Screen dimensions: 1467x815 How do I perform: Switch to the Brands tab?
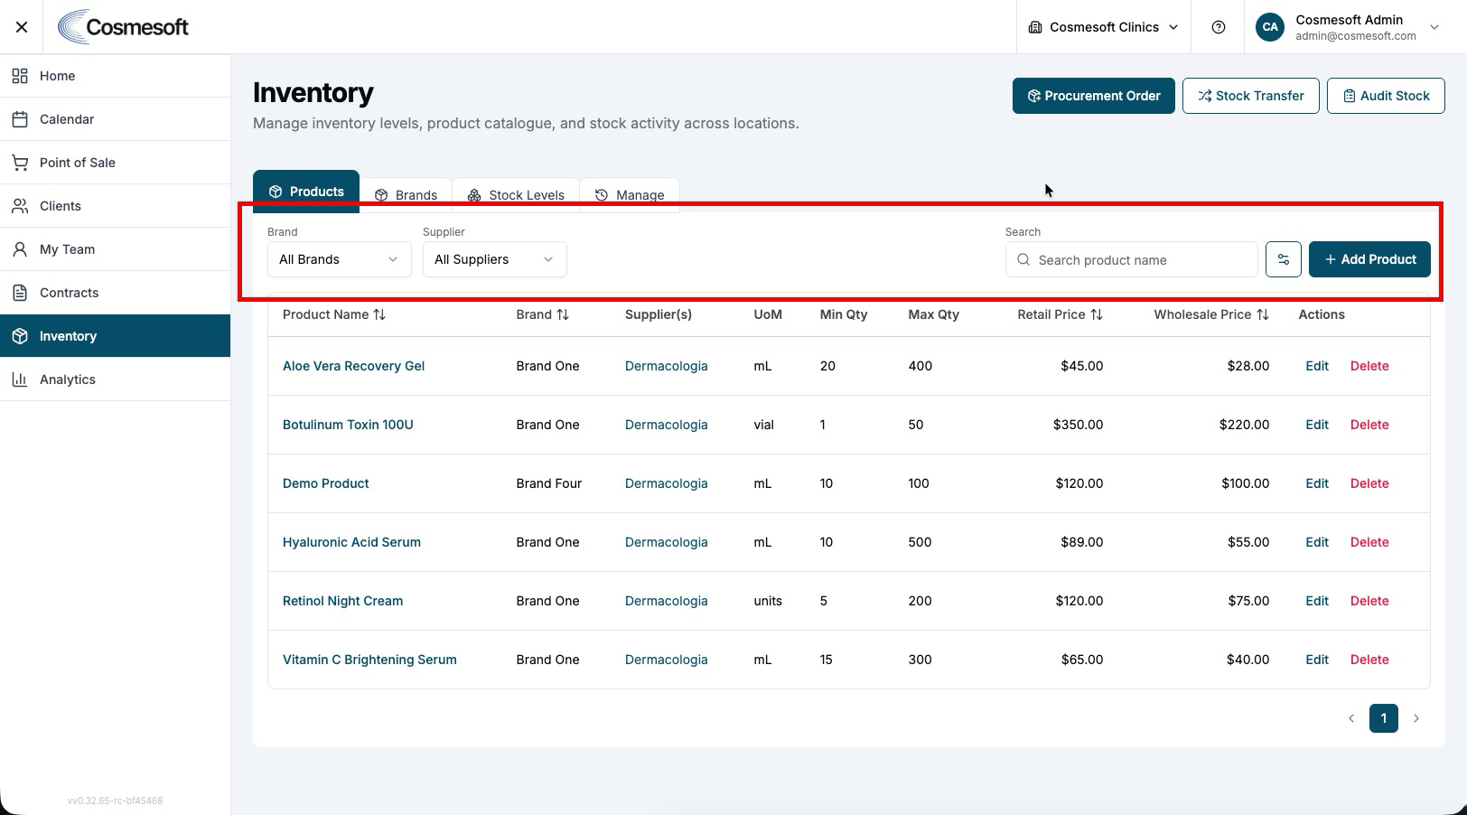[406, 195]
